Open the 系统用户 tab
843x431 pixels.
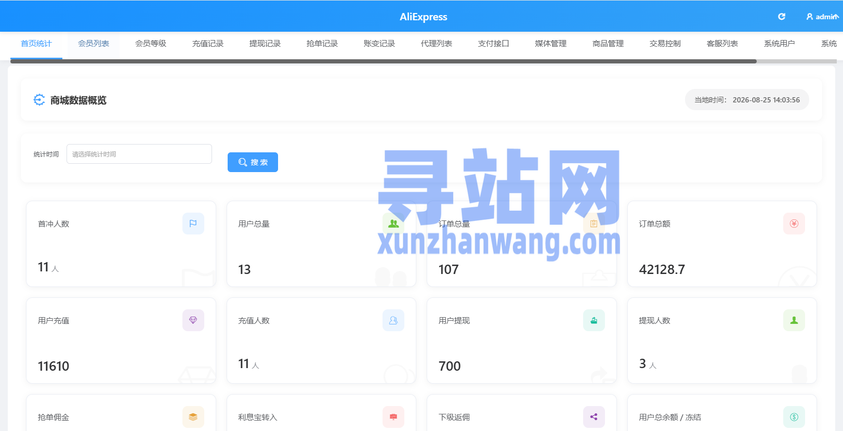coord(780,44)
